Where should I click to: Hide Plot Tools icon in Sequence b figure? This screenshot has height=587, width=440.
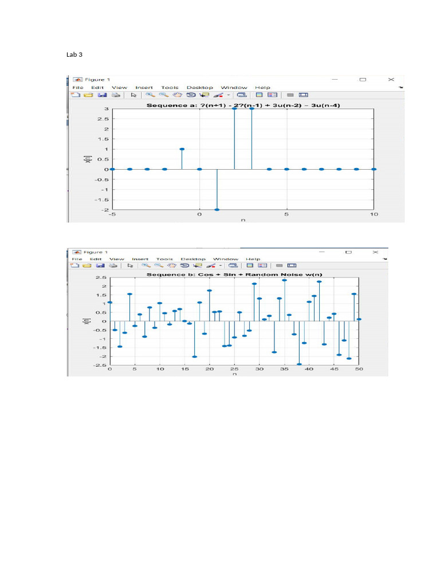279,265
